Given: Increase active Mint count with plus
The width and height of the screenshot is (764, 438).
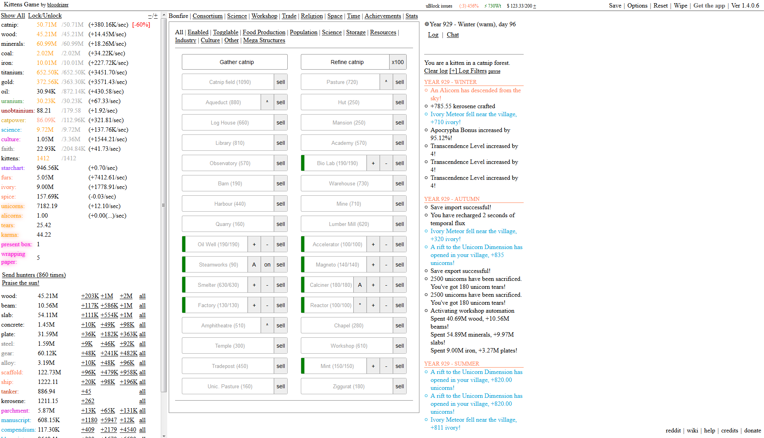Looking at the screenshot, I should (x=373, y=366).
